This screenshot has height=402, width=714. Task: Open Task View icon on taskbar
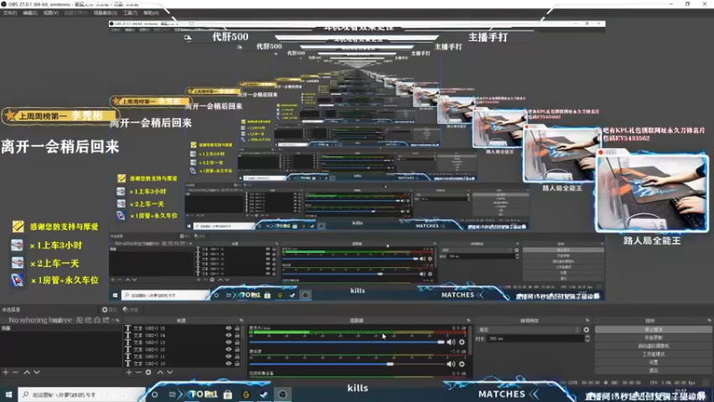172,395
